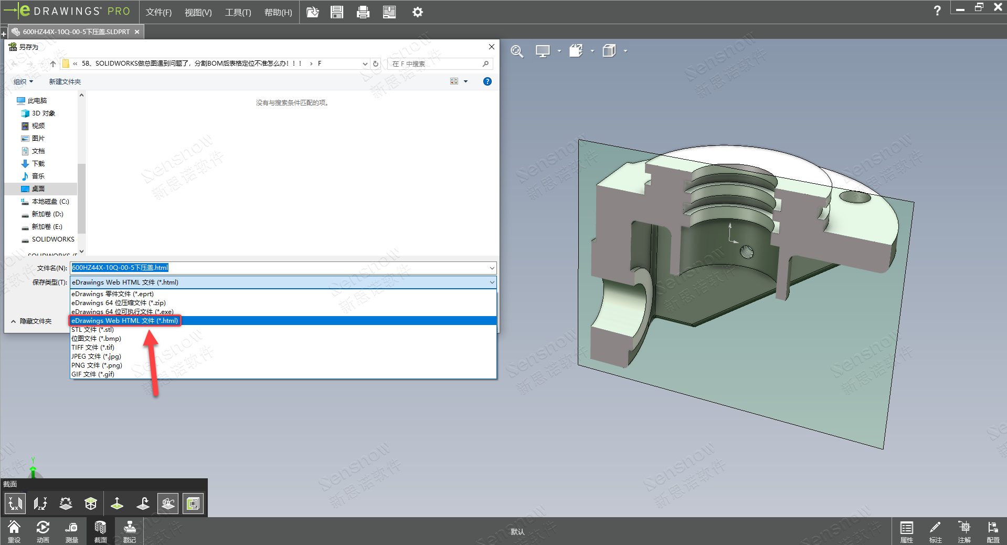Viewport: 1007px width, 545px height.
Task: Select the XY section plane icon
Action: 15,504
